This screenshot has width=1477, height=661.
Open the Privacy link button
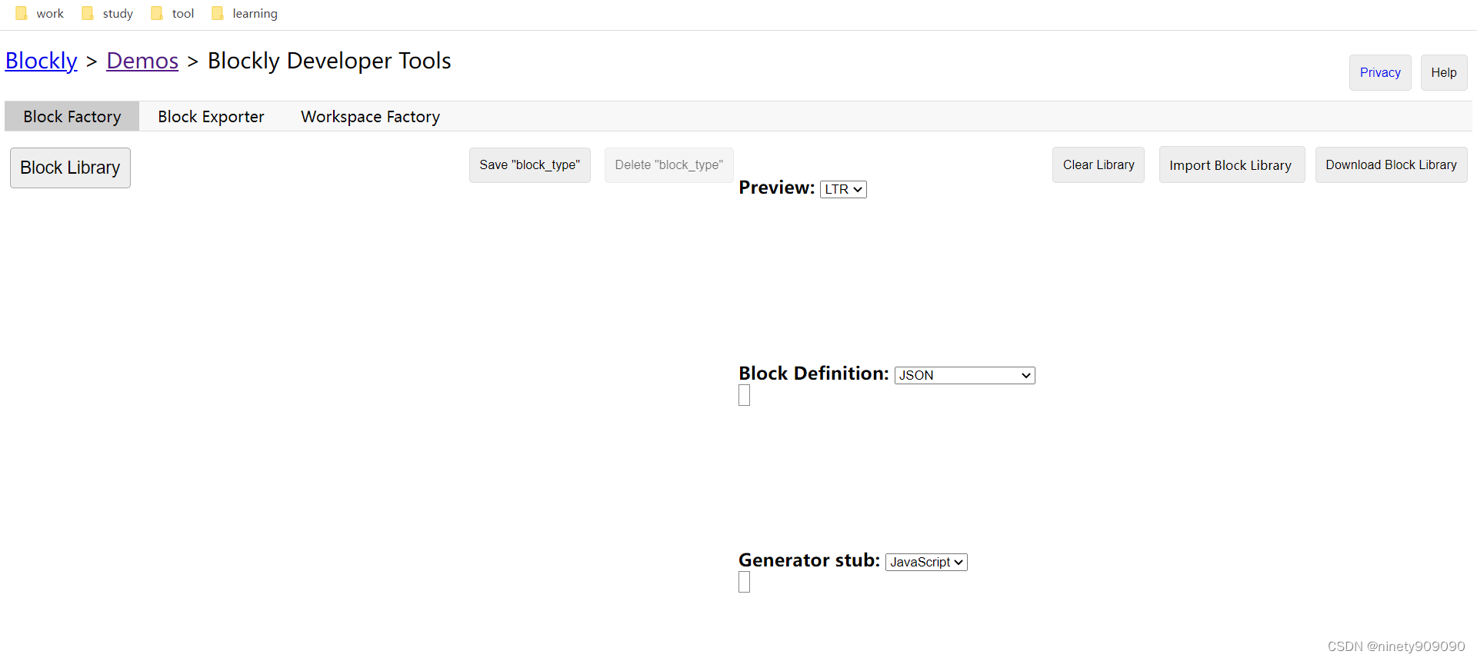tap(1380, 72)
